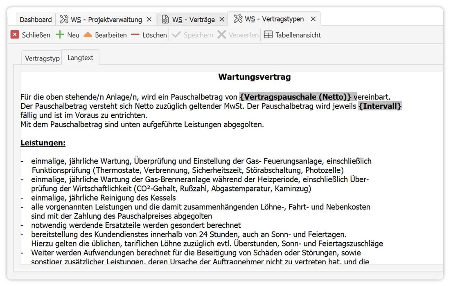The image size is (451, 286).
Task: Close the WS - Projektverwaltung tab
Action: click(x=149, y=20)
